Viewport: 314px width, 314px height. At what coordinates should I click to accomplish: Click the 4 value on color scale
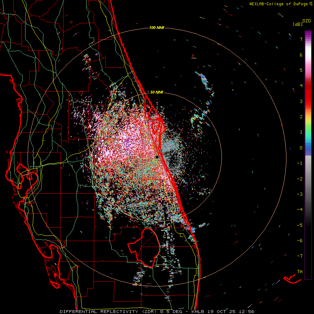pyautogui.click(x=301, y=86)
